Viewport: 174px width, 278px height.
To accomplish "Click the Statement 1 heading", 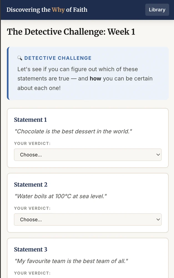I will 31,120.
